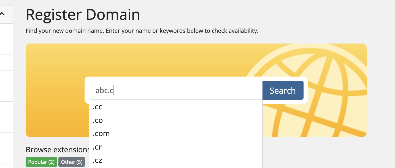Click the Browse extensions label
Screen dimensions: 395x168
click(x=57, y=150)
